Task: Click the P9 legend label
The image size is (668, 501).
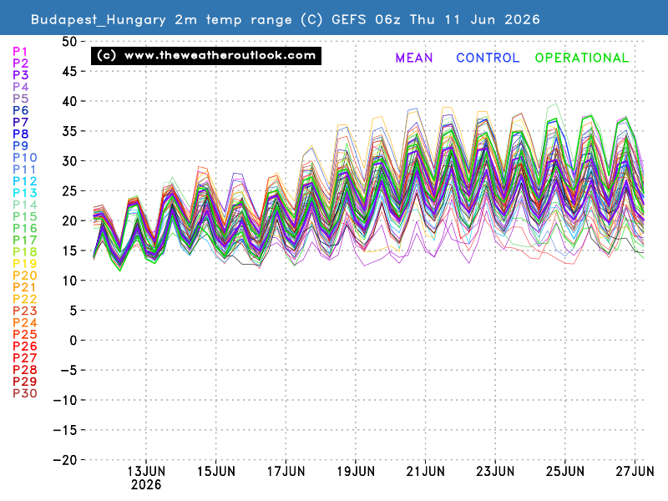Action: (20, 145)
